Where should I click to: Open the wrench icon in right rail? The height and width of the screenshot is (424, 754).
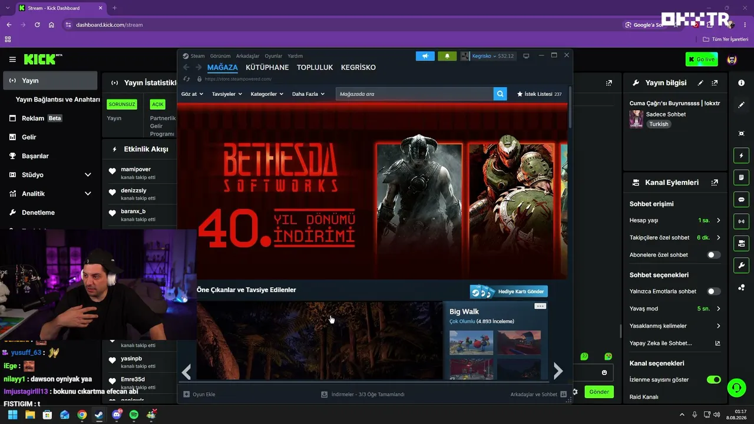741,265
